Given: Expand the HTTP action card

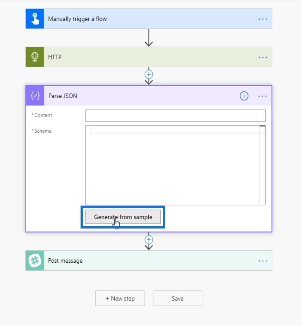Looking at the screenshot, I should click(149, 57).
